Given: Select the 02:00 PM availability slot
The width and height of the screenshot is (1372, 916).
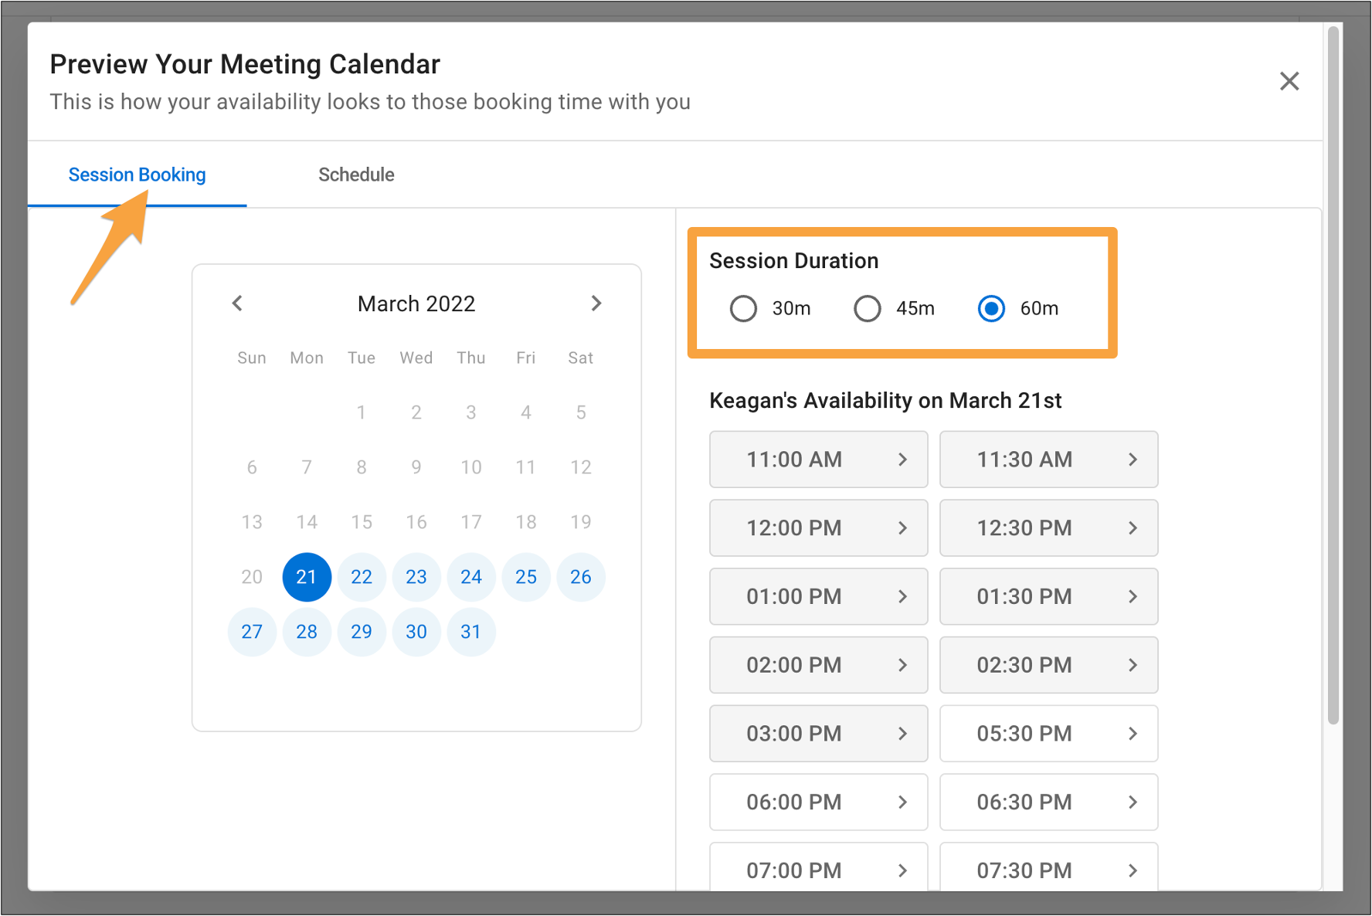Looking at the screenshot, I should coord(818,665).
